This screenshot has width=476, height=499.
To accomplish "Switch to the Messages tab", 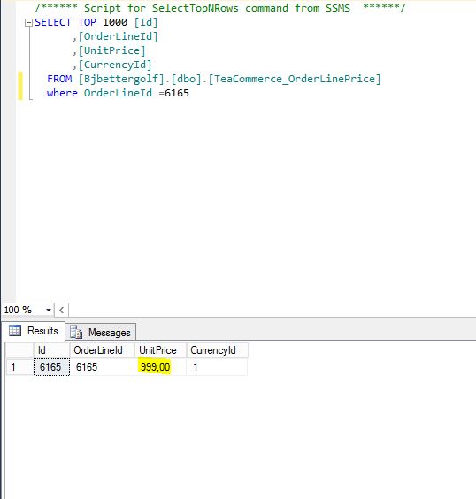I will tap(101, 333).
